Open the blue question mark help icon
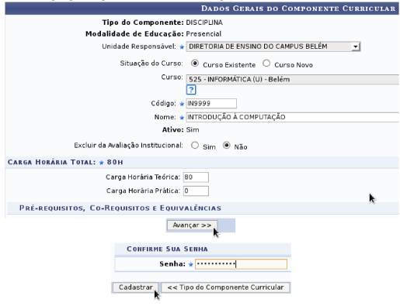This screenshot has height=306, width=400. click(x=191, y=90)
